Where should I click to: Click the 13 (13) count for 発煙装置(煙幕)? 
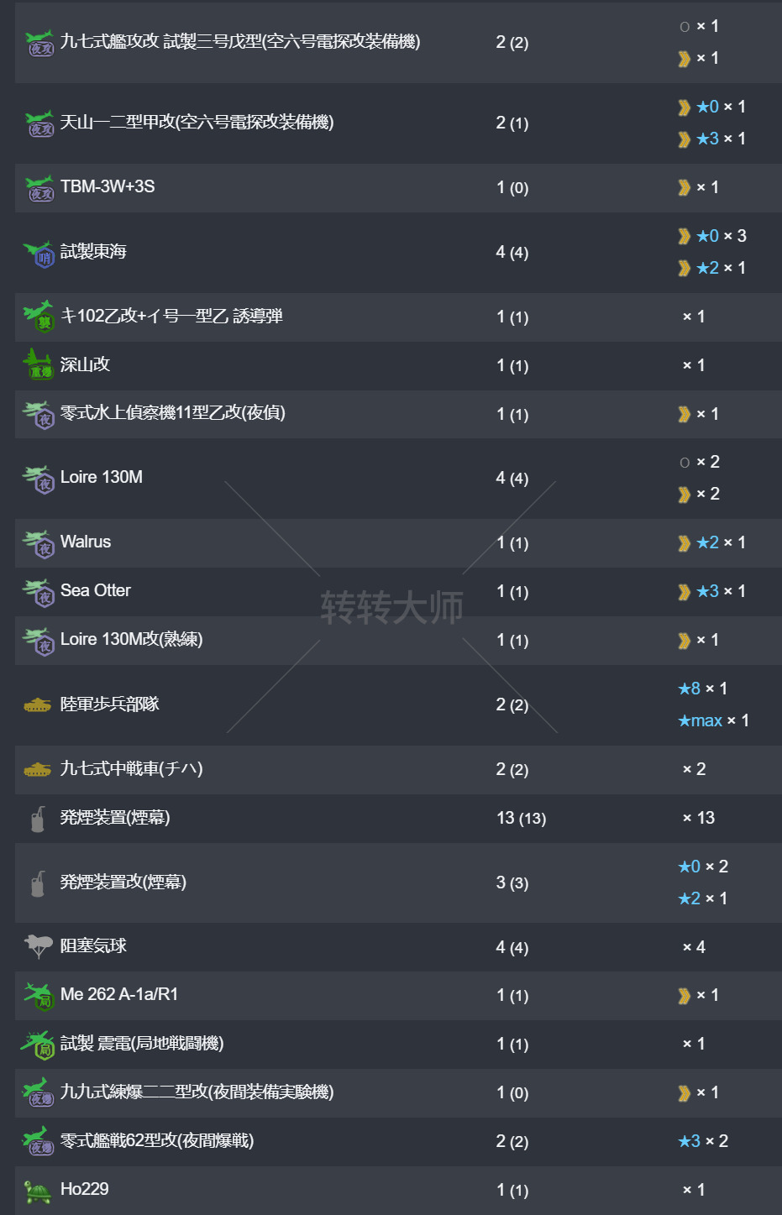pyautogui.click(x=521, y=818)
